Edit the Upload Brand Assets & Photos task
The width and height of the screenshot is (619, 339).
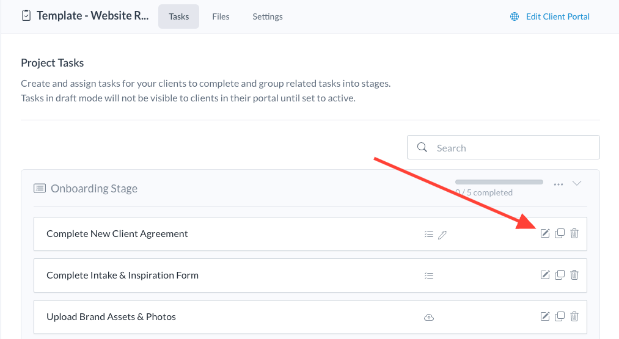tap(545, 316)
